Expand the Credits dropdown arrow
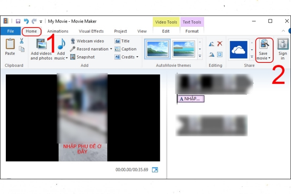The image size is (291, 194). (137, 57)
